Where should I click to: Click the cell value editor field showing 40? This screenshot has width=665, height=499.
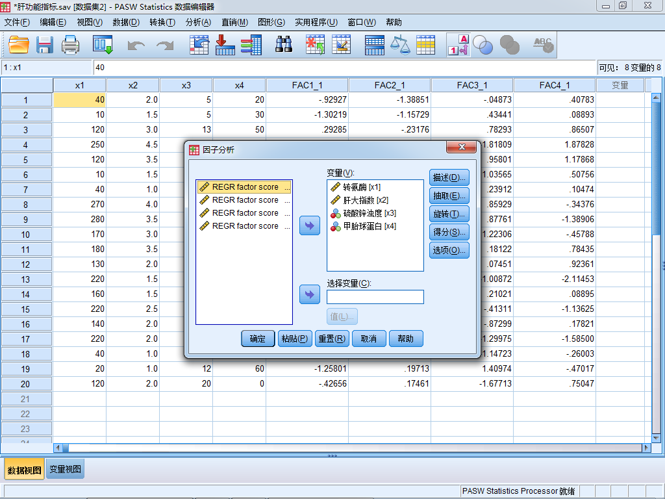point(344,68)
